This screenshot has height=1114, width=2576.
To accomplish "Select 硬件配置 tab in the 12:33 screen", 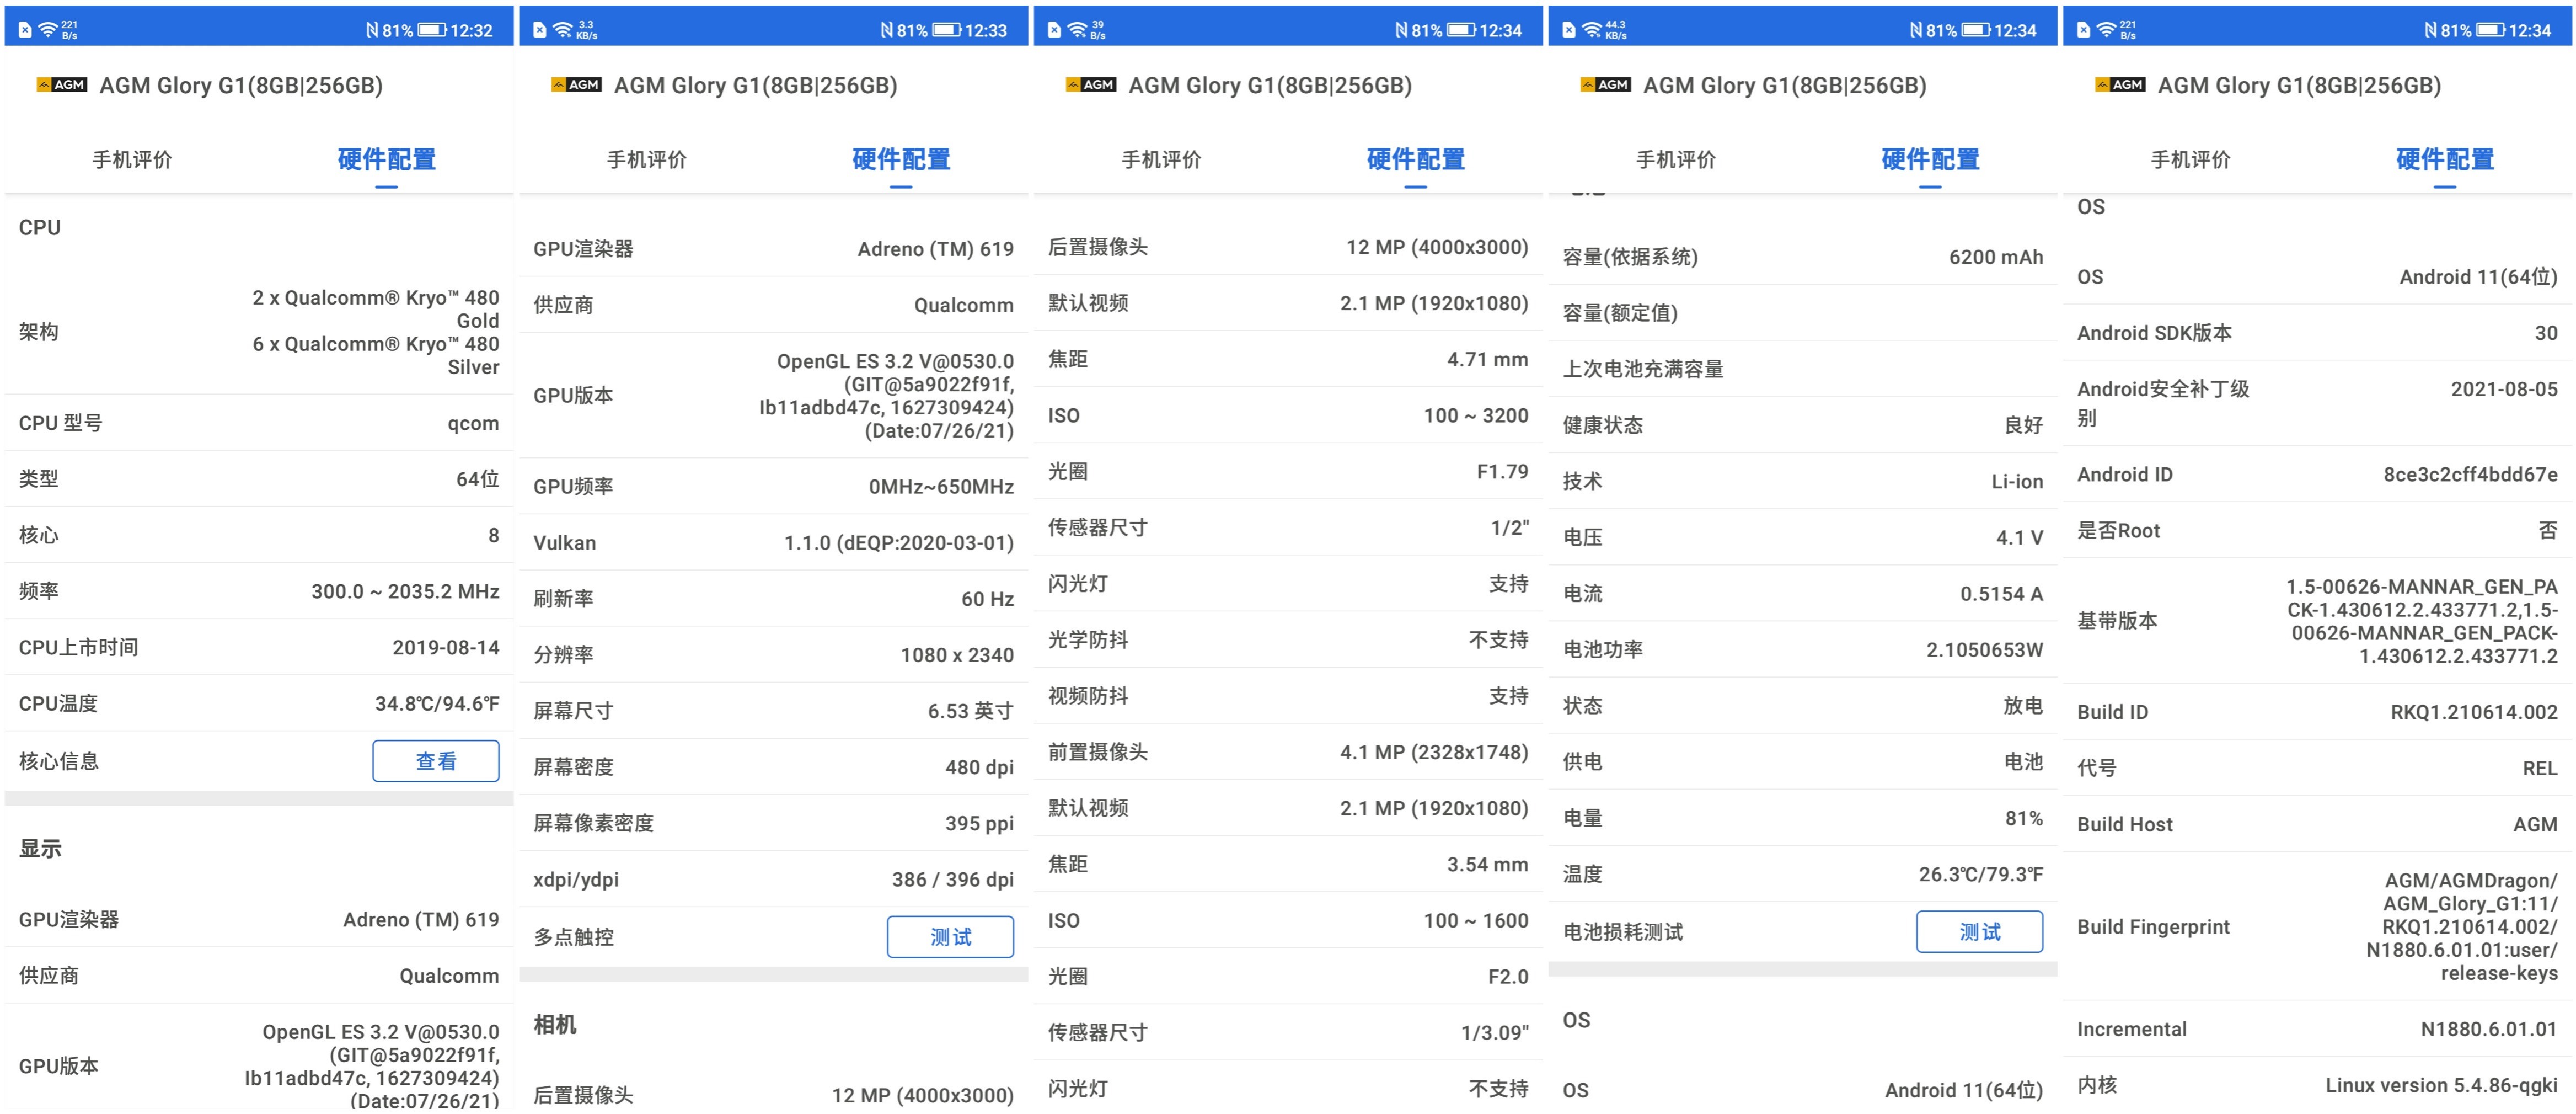I will (x=901, y=159).
